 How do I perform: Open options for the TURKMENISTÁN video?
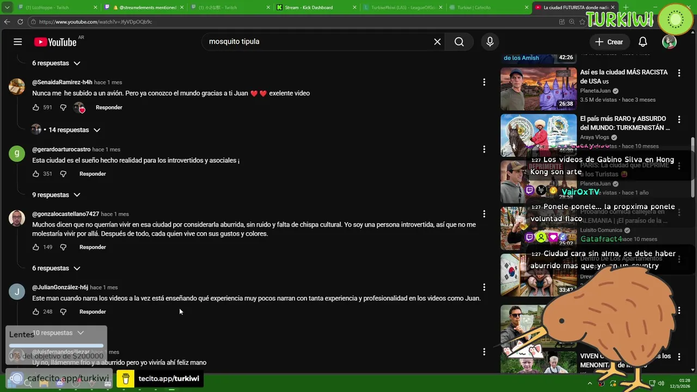(x=679, y=119)
